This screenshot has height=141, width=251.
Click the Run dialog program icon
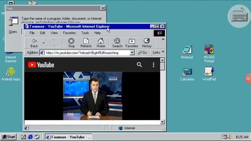click(x=13, y=21)
